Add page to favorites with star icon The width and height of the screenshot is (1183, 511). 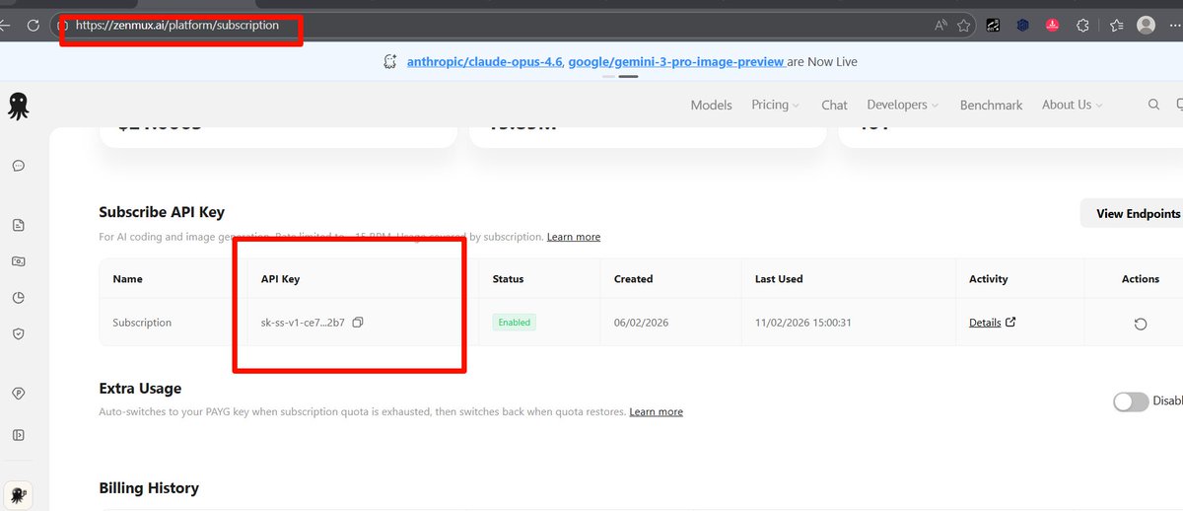pyautogui.click(x=964, y=26)
